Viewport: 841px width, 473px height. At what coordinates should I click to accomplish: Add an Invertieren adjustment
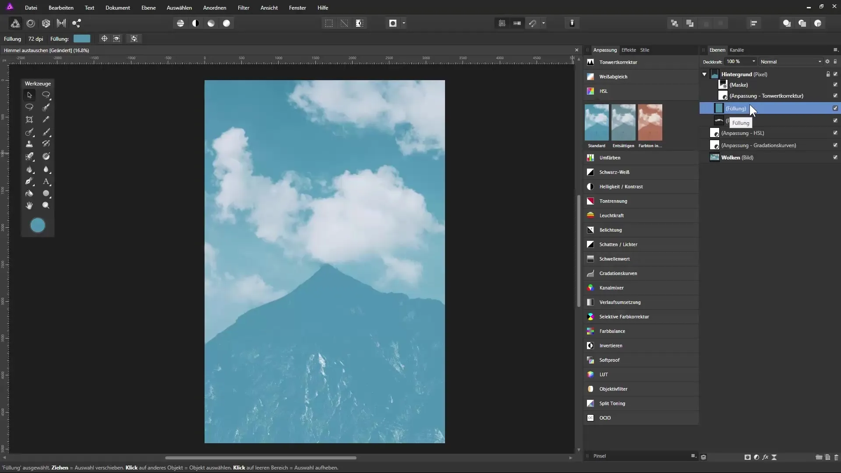click(641, 346)
